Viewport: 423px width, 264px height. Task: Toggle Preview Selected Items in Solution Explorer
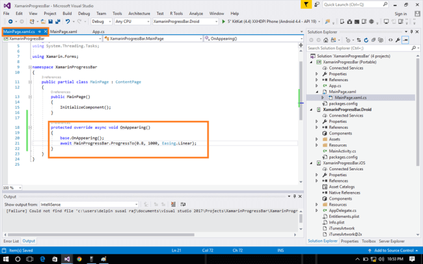coord(405,40)
